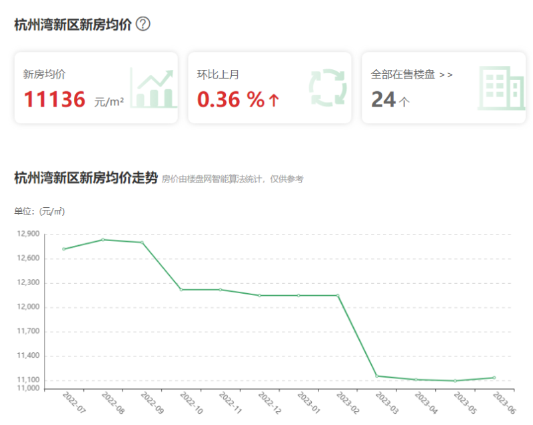Click the rising chart icon in the 新房均价 card

click(x=153, y=88)
